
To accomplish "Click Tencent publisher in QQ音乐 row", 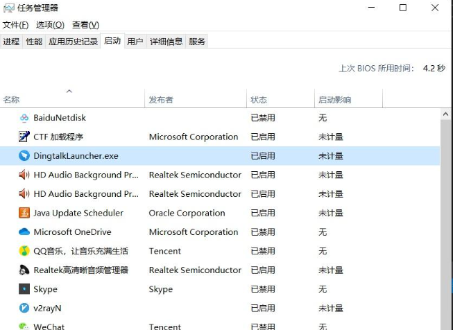I will click(165, 251).
